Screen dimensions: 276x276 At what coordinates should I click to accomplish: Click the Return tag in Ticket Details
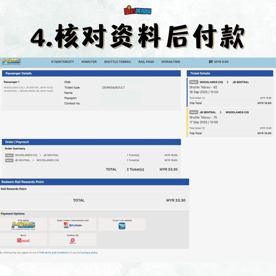(194, 112)
